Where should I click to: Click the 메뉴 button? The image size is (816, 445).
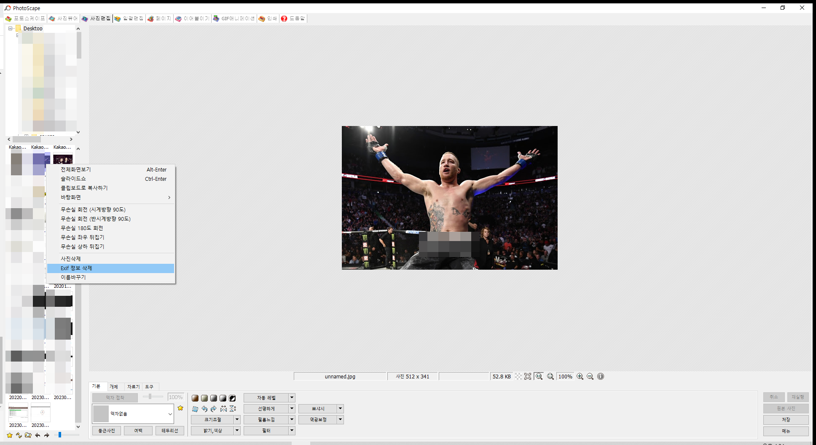pos(786,431)
